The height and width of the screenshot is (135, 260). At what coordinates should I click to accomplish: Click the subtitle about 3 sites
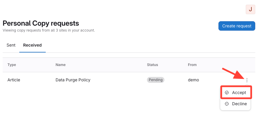[x=49, y=30]
